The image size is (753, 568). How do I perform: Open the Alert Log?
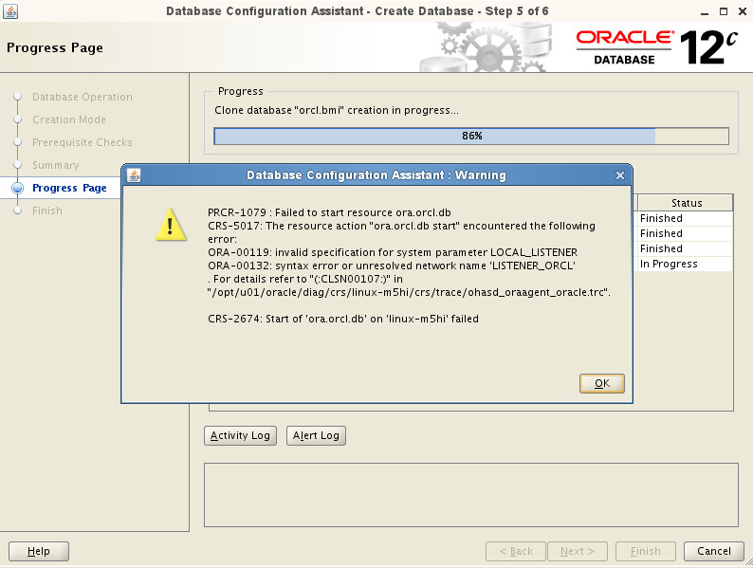pyautogui.click(x=316, y=435)
